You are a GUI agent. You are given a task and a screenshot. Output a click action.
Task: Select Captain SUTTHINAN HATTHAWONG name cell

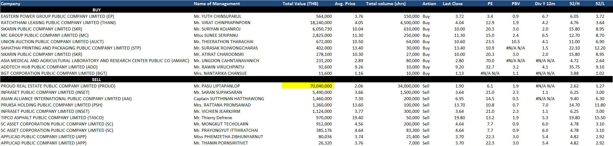tap(229, 99)
